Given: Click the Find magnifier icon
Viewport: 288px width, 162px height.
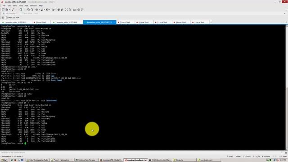Looking at the screenshot, I should pyautogui.click(x=32, y=9).
